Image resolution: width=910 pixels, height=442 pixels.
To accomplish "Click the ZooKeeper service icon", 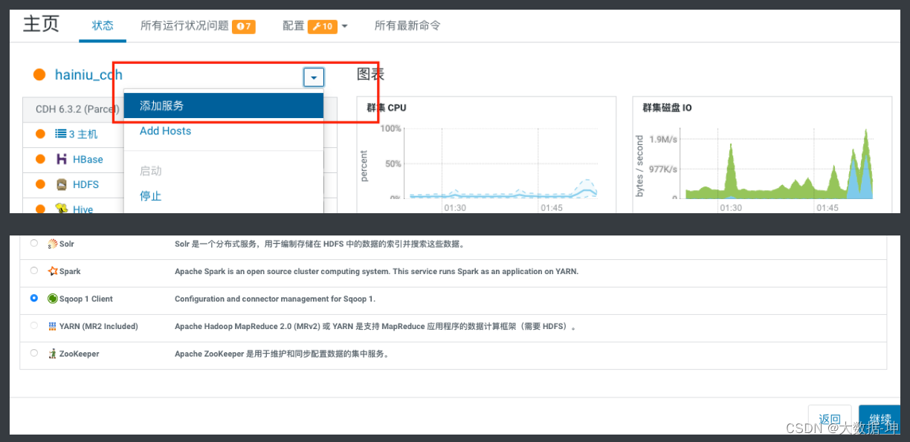I will tap(53, 354).
